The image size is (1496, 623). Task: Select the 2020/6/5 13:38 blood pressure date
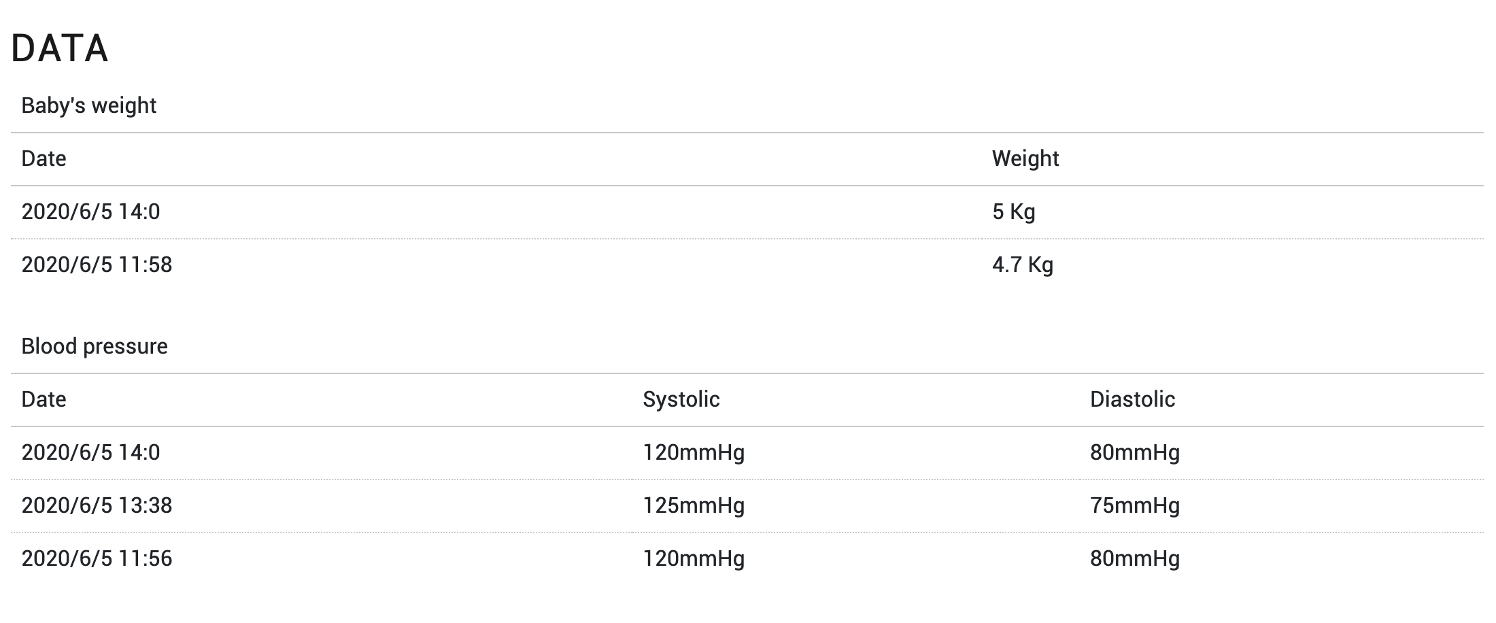pyautogui.click(x=97, y=505)
